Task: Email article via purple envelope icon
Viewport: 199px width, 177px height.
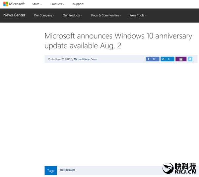Action: pyautogui.click(x=181, y=59)
